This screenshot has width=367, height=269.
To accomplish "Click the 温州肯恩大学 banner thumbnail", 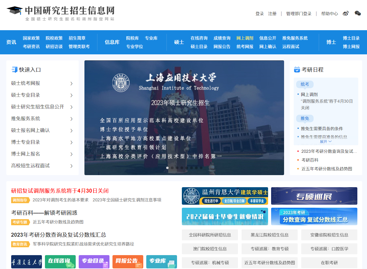I will [x=224, y=196].
